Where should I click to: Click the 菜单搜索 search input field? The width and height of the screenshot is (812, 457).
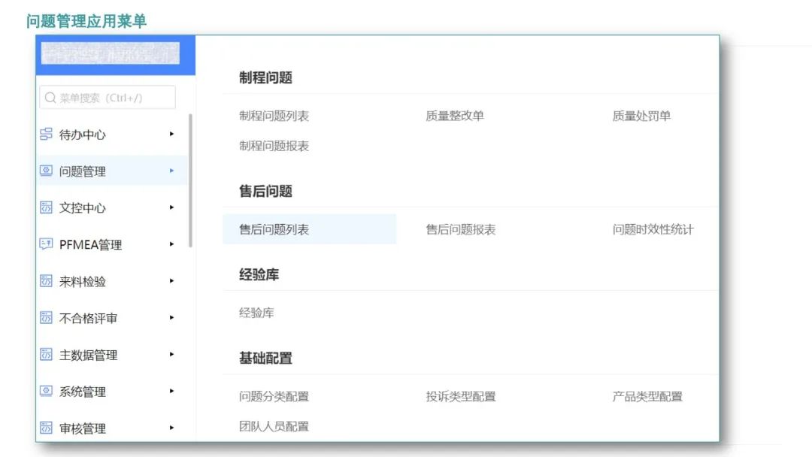pos(108,98)
